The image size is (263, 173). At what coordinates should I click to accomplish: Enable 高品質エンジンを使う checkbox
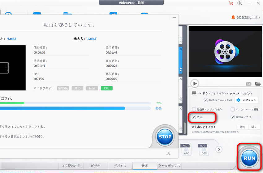tap(194, 109)
